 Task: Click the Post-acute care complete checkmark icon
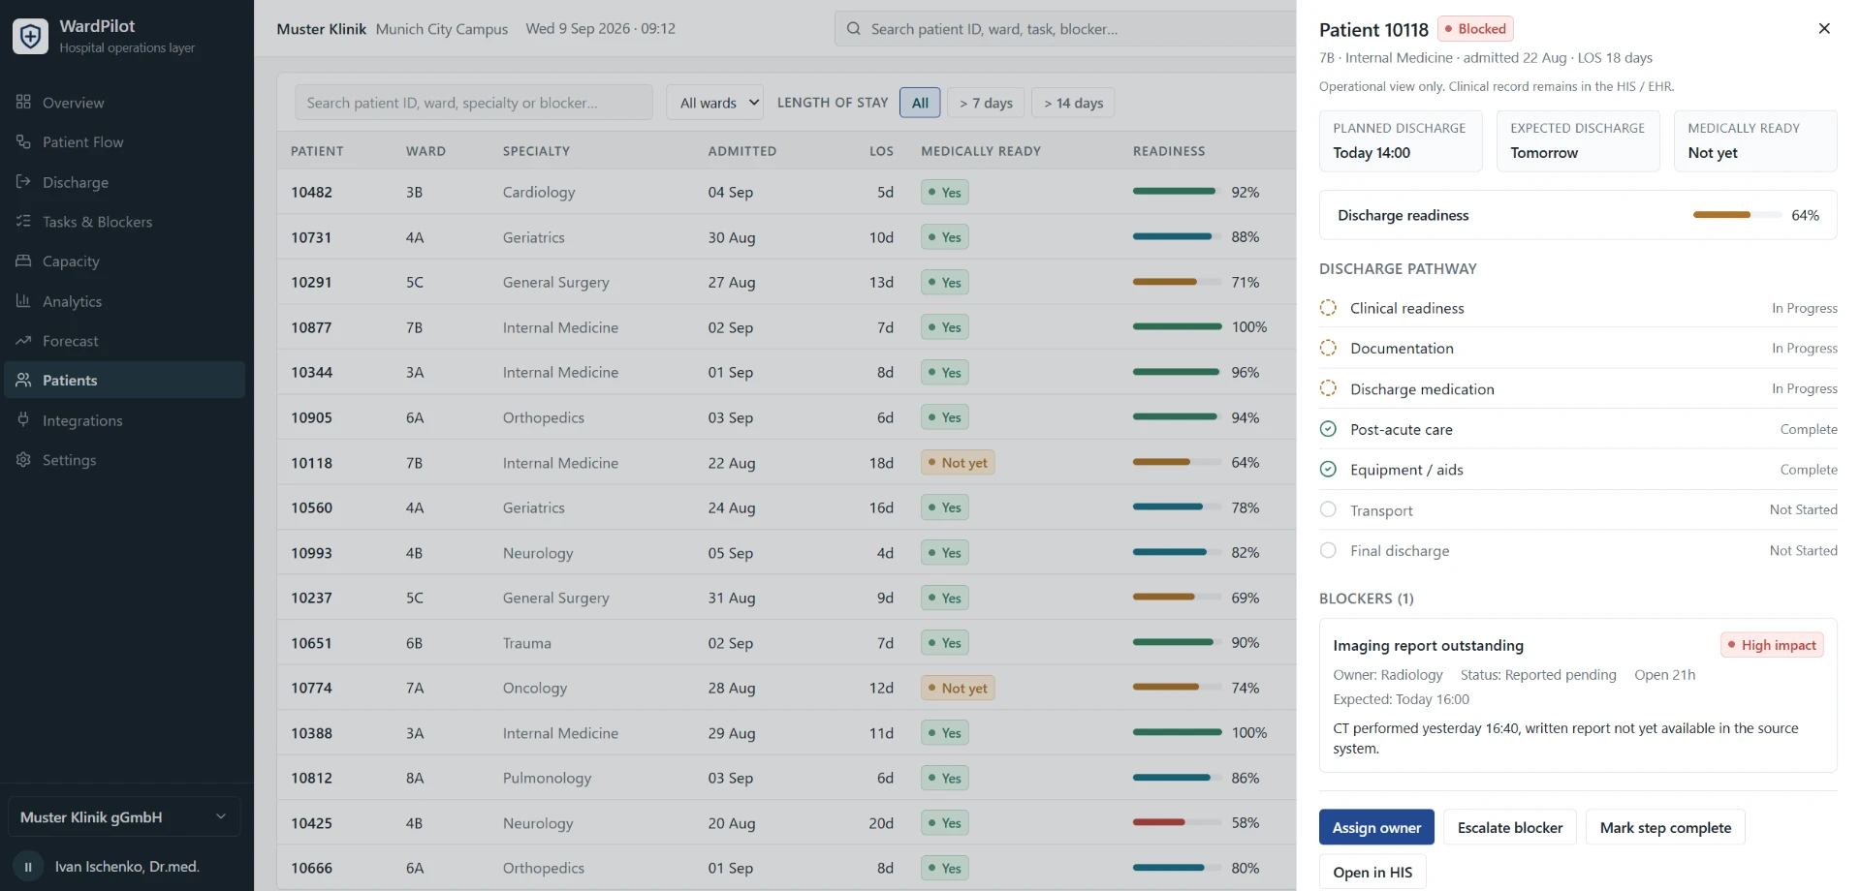(x=1328, y=429)
